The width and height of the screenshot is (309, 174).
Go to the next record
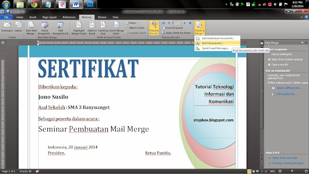coord(184,23)
